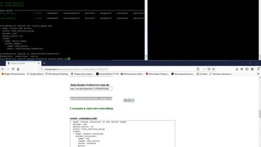Click inside create_container.yml code box

[122, 134]
